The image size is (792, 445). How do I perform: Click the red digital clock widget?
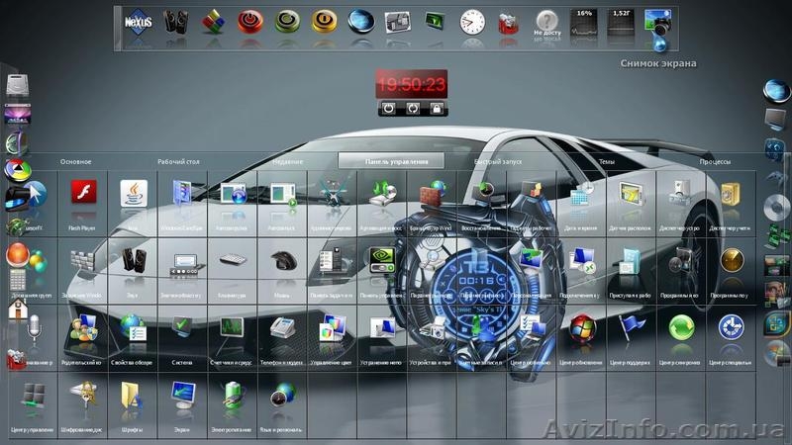(410, 84)
